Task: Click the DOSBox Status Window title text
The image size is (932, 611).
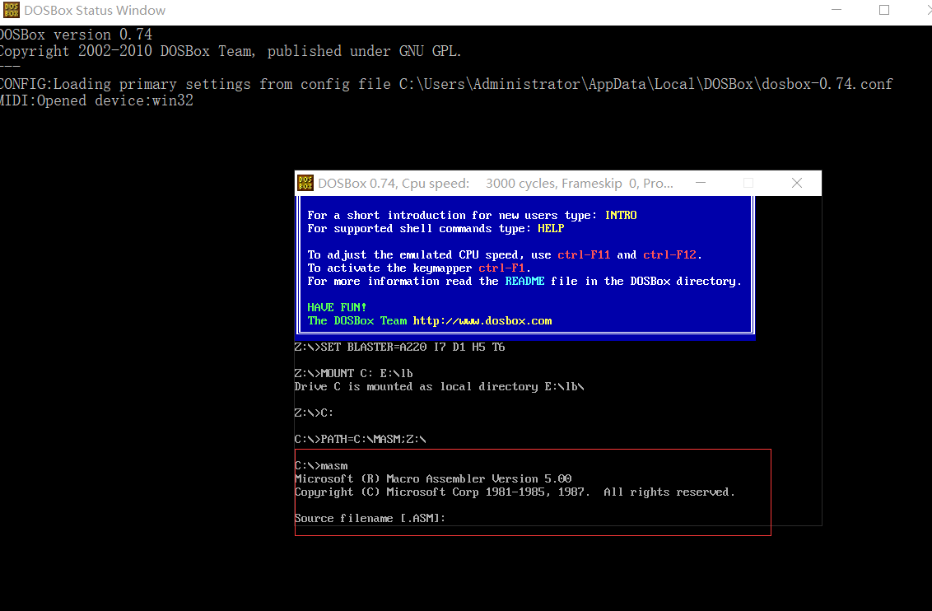Action: 96,10
